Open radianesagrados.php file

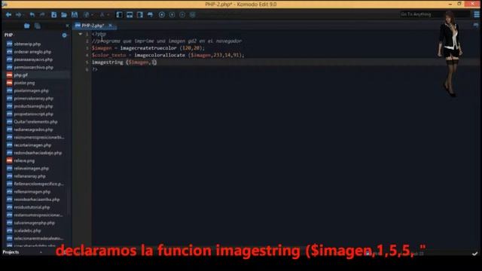click(33, 129)
